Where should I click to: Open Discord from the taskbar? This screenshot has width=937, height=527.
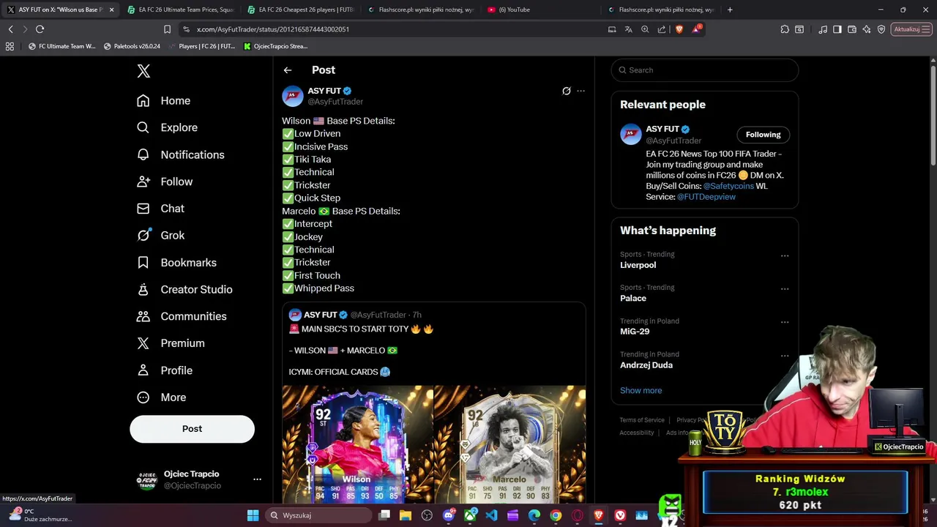click(449, 515)
